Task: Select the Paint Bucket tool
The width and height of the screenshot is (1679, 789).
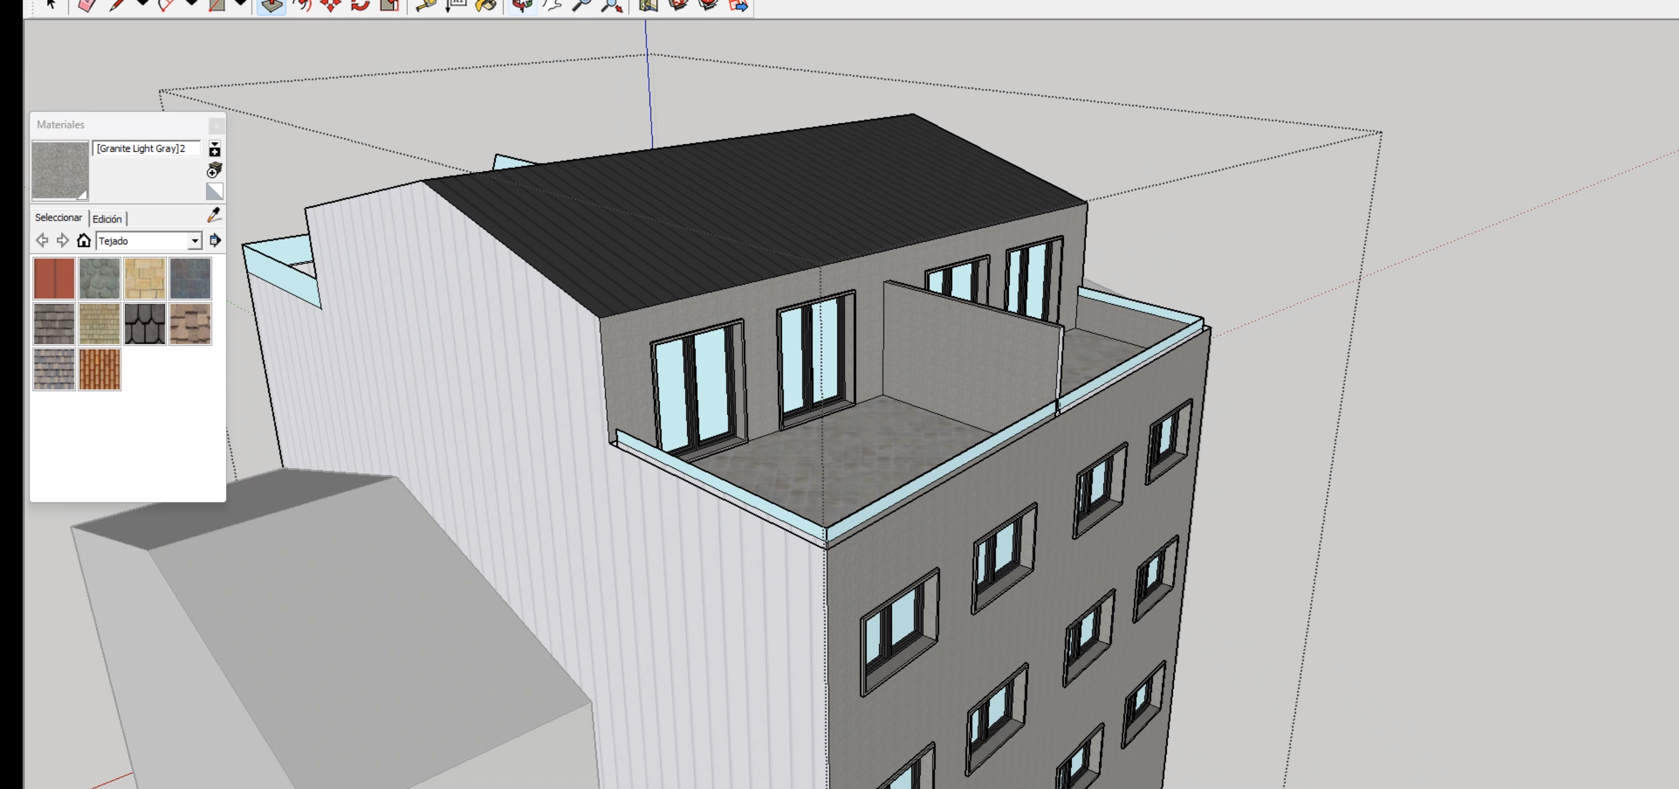Action: click(486, 5)
